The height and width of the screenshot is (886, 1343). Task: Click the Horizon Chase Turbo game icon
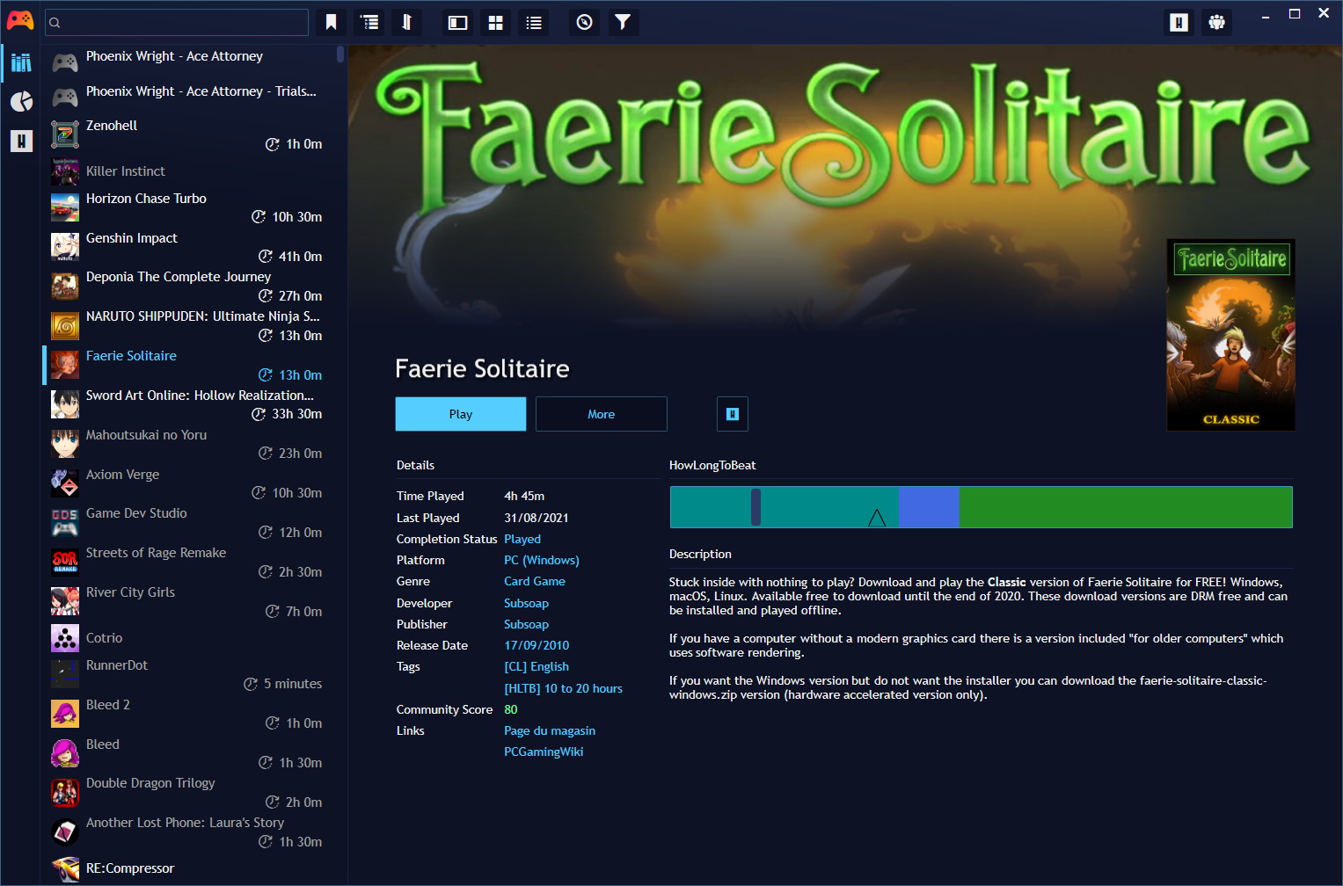tap(65, 207)
